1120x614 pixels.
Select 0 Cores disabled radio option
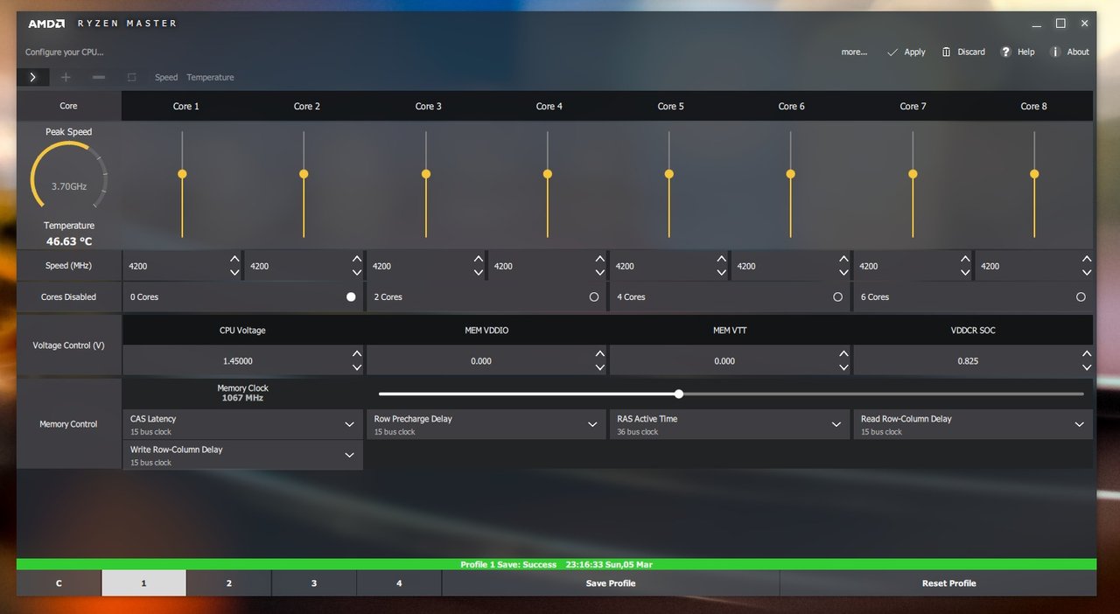click(x=351, y=297)
